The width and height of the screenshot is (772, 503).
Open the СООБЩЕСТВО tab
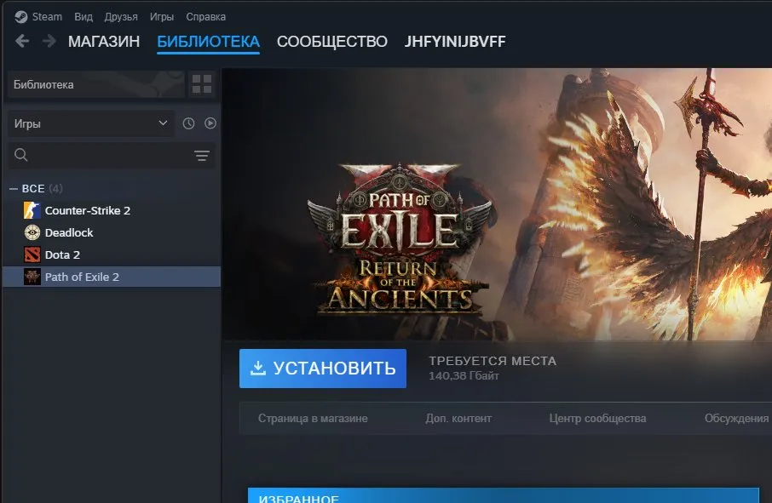click(331, 42)
